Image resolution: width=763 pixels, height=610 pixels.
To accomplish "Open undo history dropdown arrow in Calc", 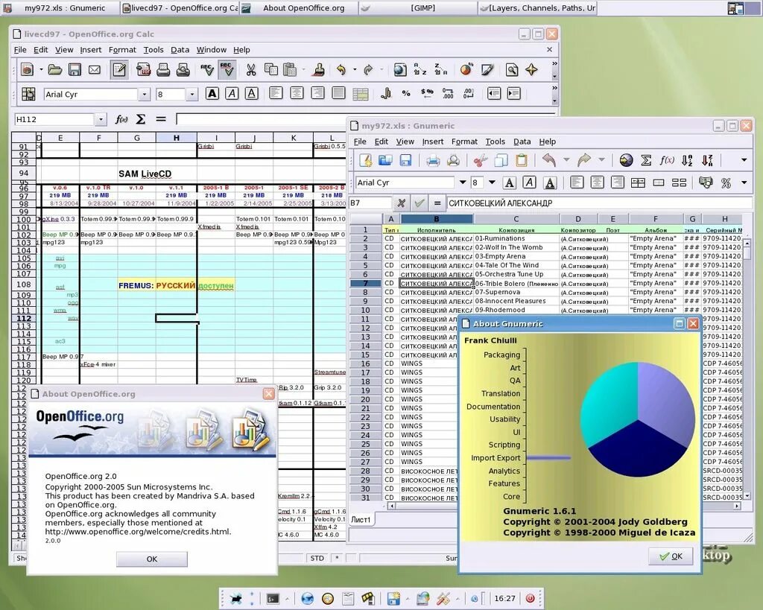I will point(354,70).
